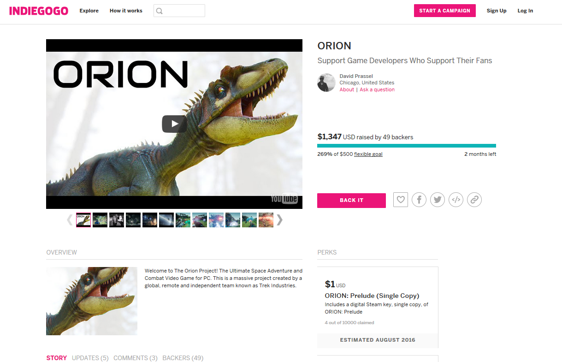Click the header search input field
562x362 pixels.
179,11
